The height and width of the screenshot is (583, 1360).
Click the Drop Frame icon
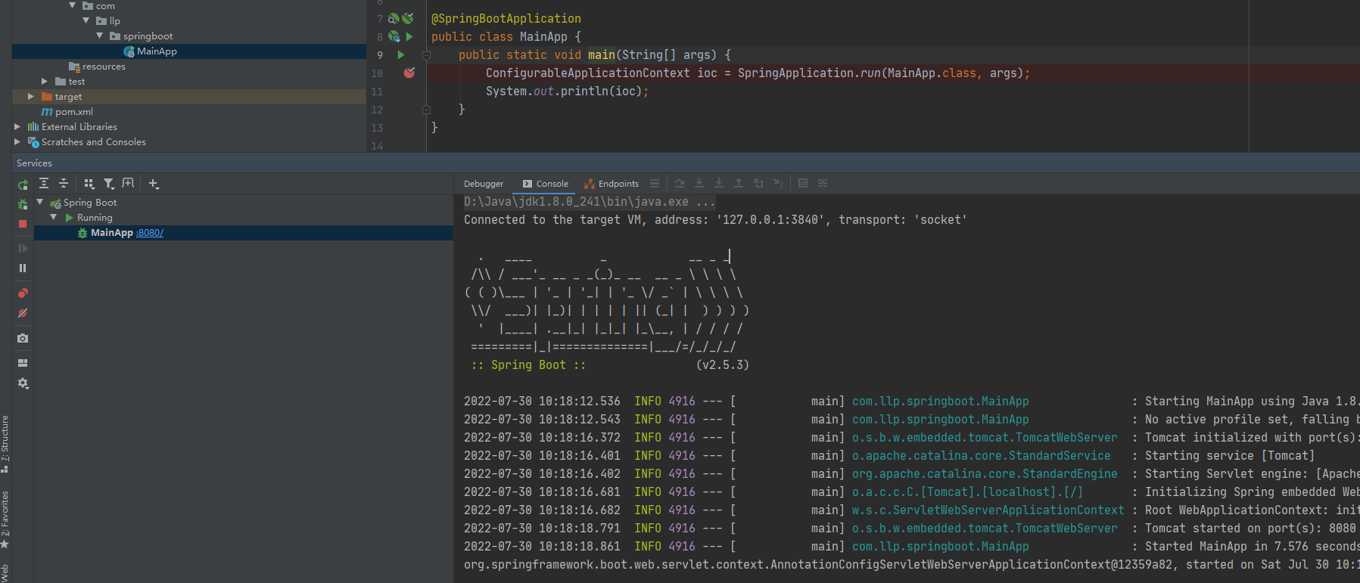[758, 183]
